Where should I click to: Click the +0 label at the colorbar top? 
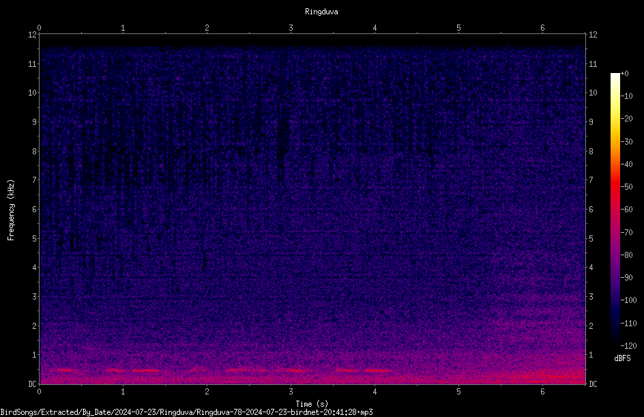(x=625, y=74)
